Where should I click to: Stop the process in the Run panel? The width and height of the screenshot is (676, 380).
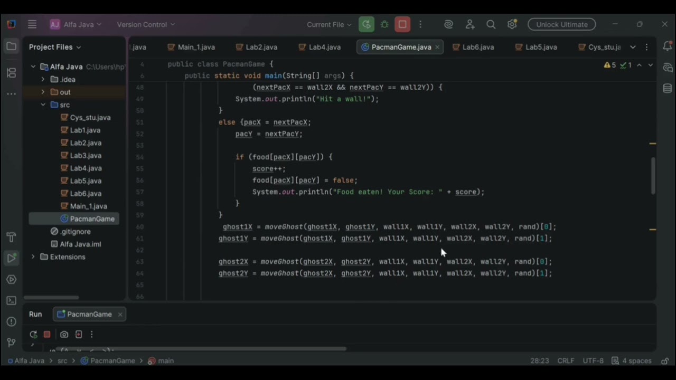47,334
